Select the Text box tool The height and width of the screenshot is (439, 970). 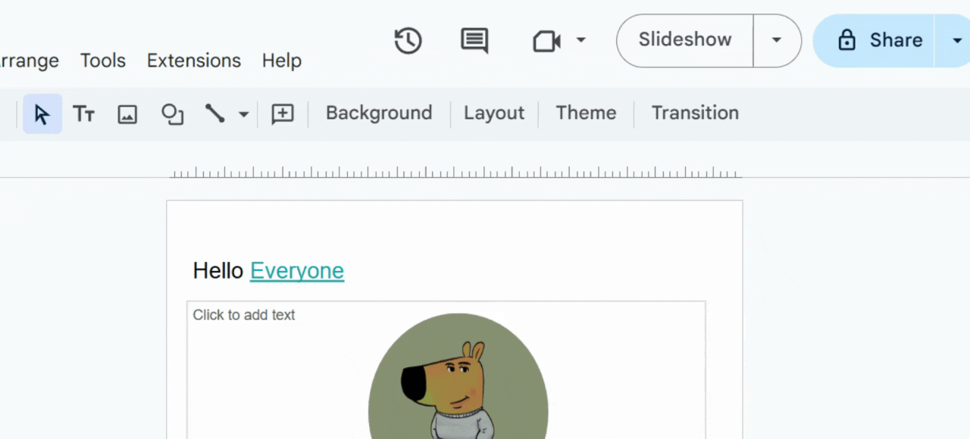pos(83,114)
